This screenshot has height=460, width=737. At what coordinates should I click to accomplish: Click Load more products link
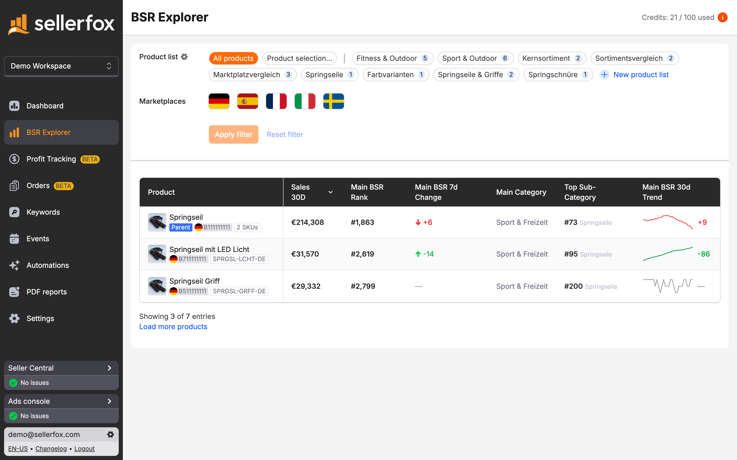[x=173, y=326]
